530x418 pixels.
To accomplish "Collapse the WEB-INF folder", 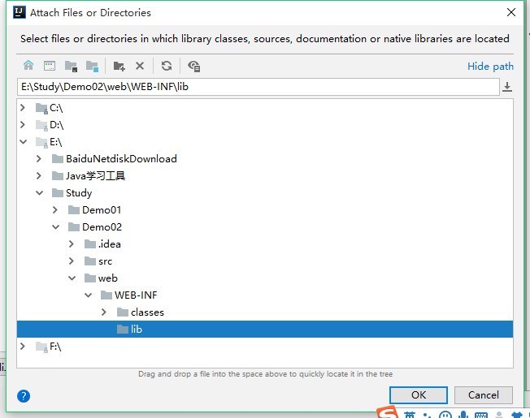I will [88, 295].
